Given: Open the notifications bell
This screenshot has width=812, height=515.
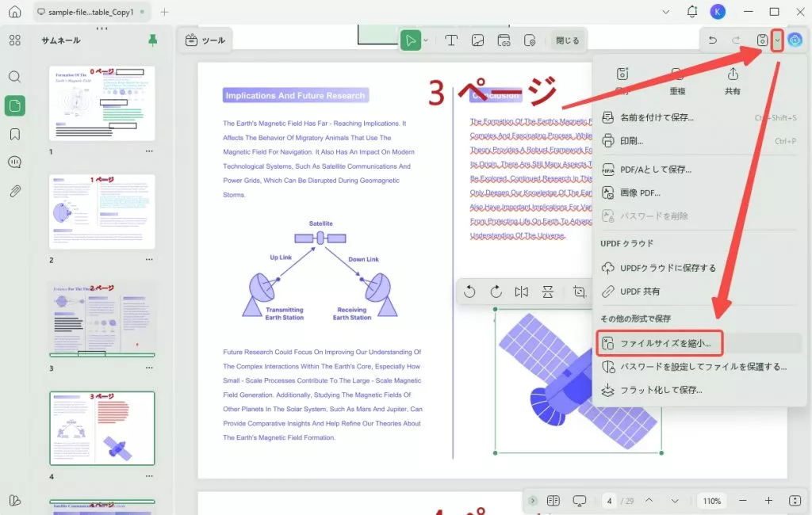Looking at the screenshot, I should click(691, 11).
